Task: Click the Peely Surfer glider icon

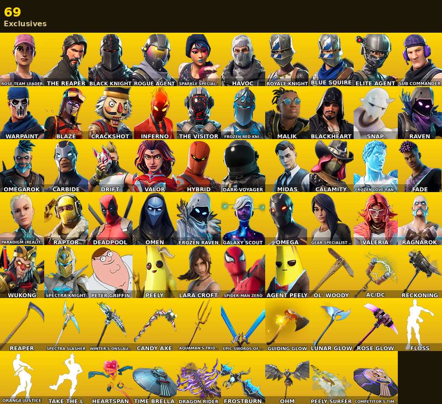Action: point(331,378)
